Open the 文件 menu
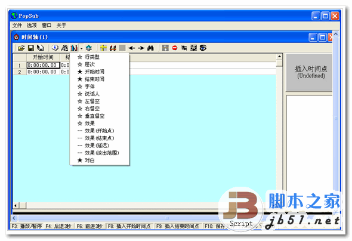 click(17, 26)
